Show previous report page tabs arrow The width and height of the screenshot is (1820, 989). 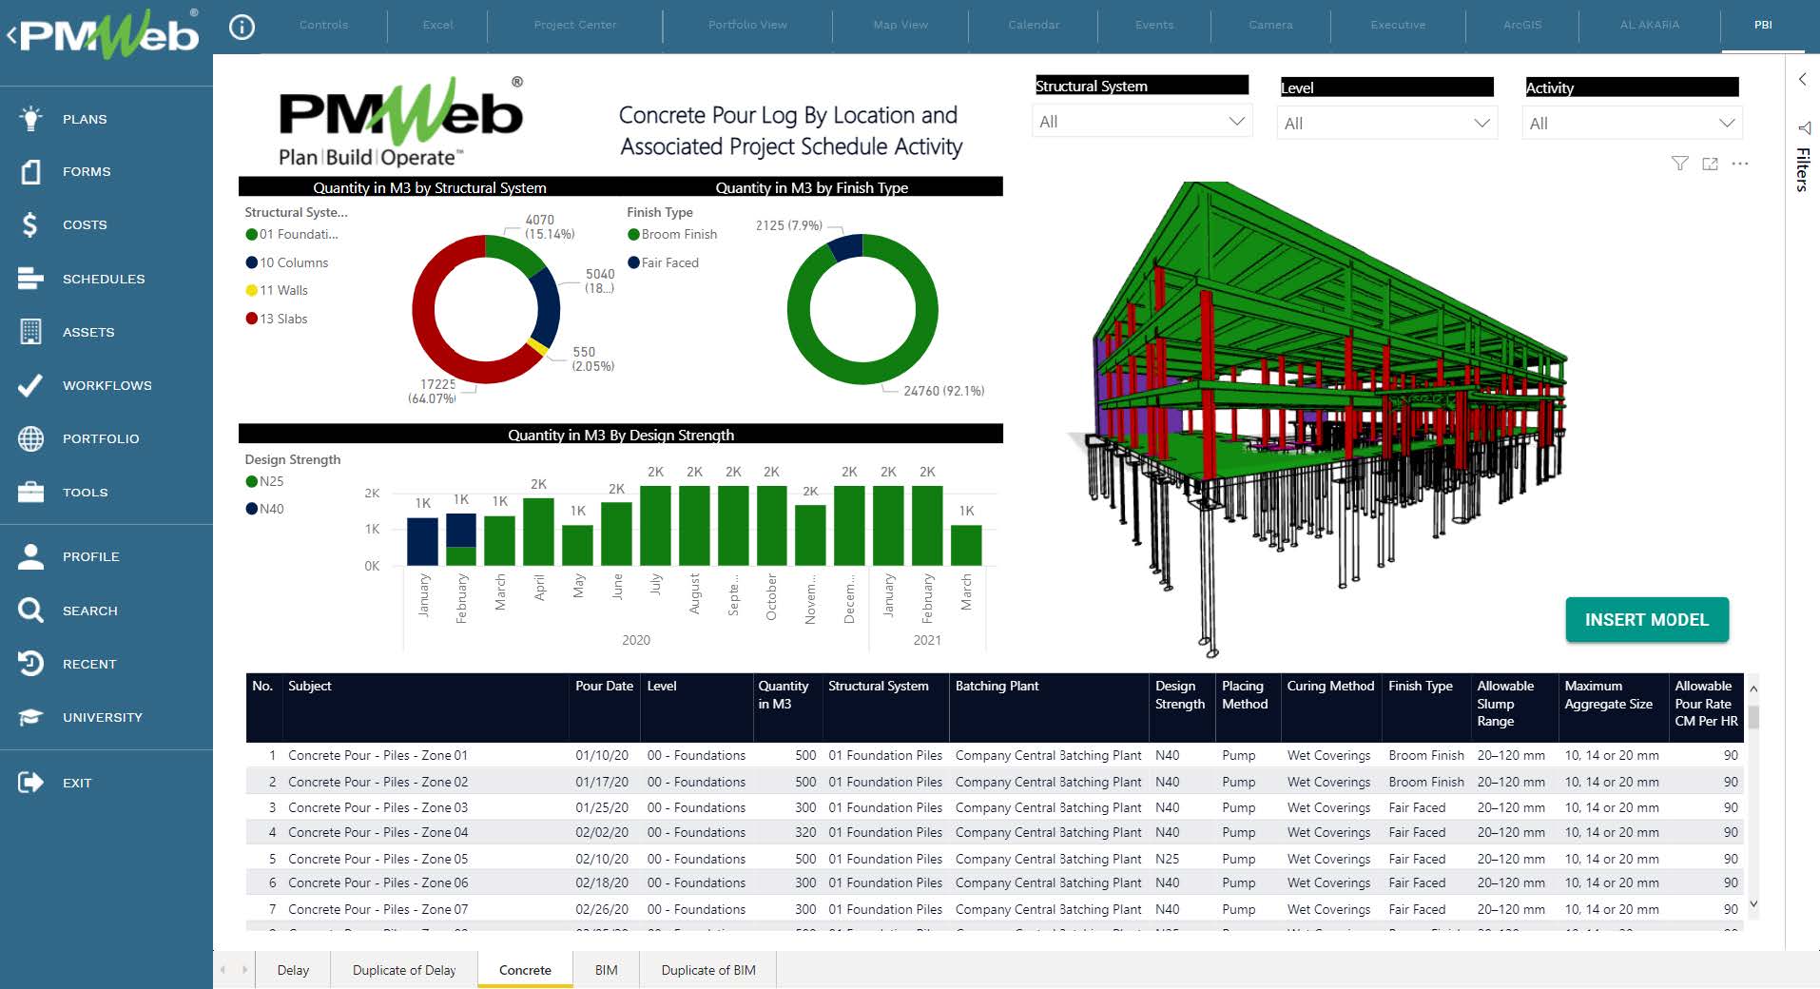223,970
